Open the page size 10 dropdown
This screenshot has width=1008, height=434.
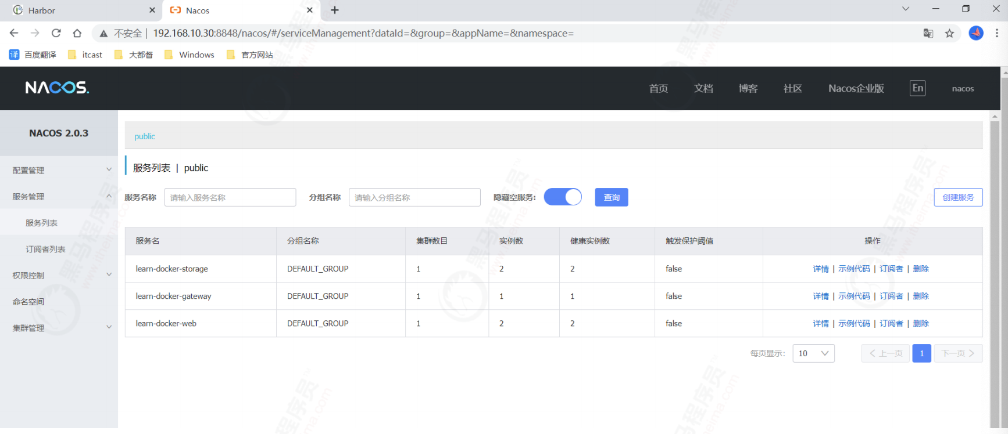click(x=813, y=353)
